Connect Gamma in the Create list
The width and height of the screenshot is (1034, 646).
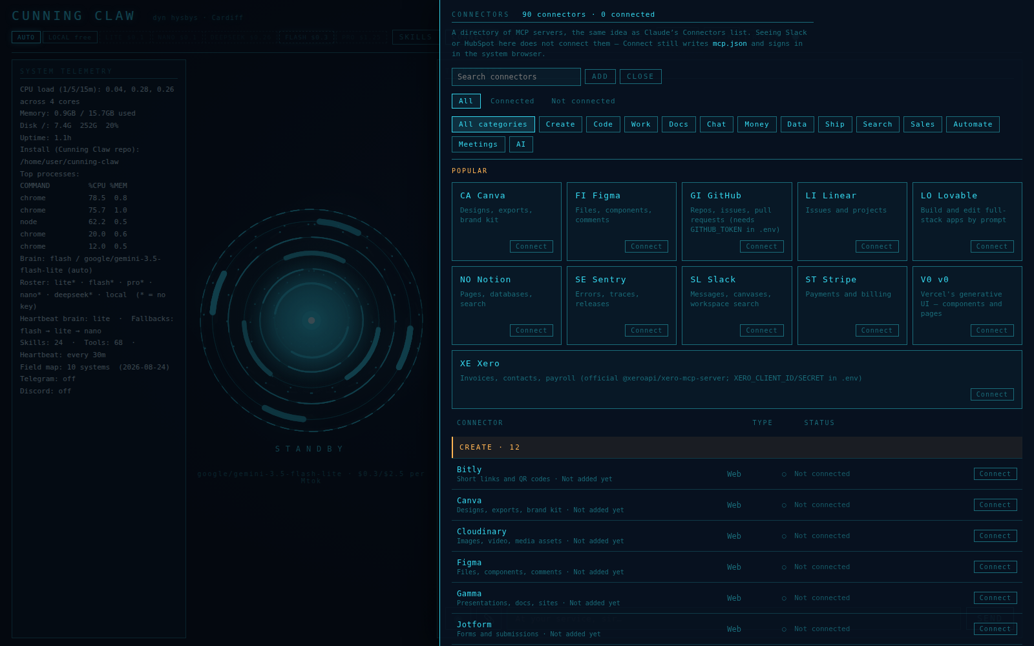click(x=995, y=598)
